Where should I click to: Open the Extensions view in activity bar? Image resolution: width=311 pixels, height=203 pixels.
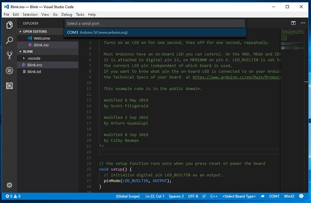(x=9, y=86)
